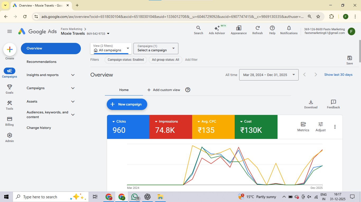The width and height of the screenshot is (361, 202).
Task: Open the Mar 2024 – Dec 2025 date range dropdown
Action: [x=269, y=75]
